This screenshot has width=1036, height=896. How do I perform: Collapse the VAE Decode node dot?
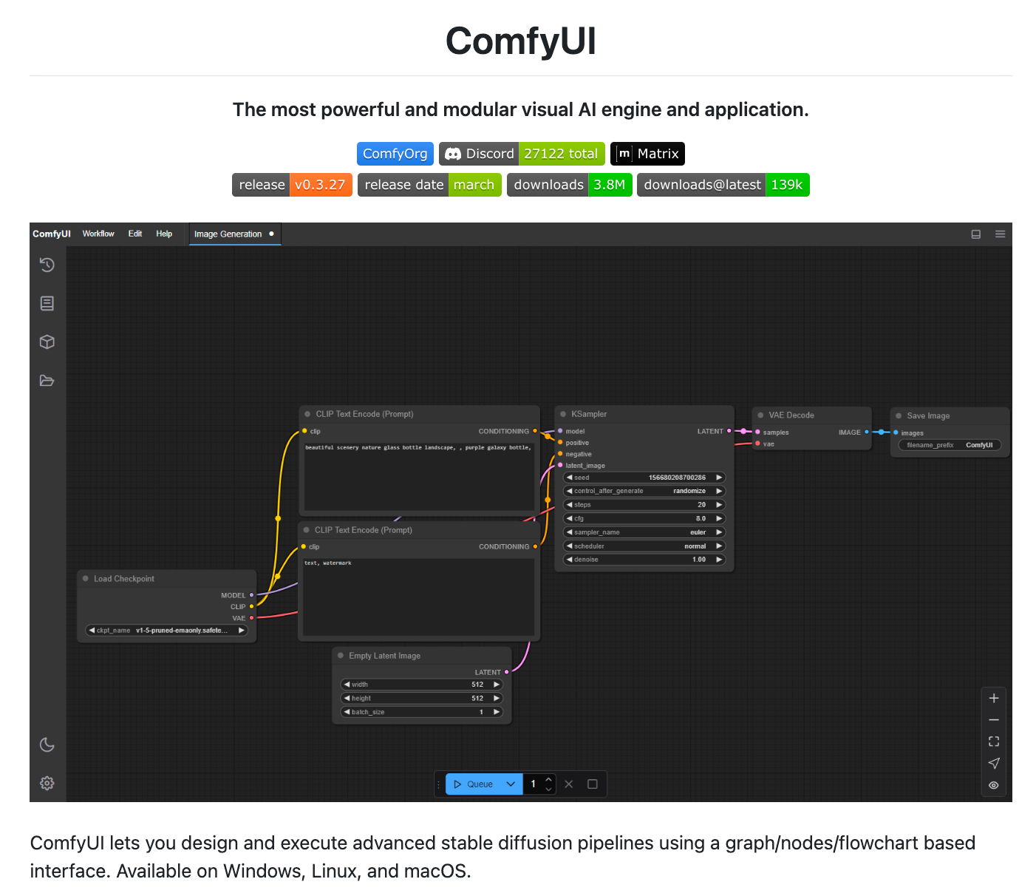pos(760,415)
